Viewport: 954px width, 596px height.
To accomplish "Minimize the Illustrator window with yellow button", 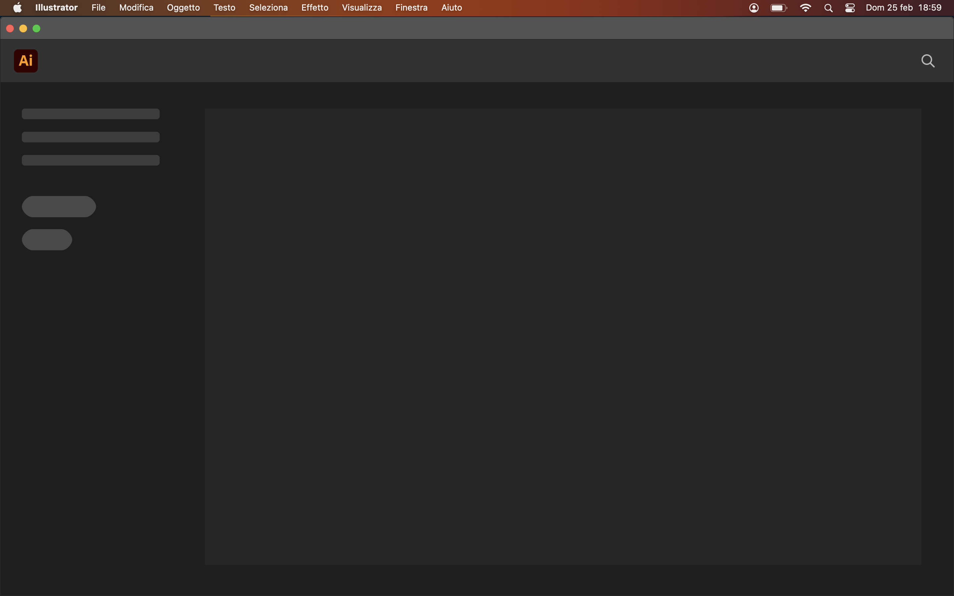I will click(23, 28).
